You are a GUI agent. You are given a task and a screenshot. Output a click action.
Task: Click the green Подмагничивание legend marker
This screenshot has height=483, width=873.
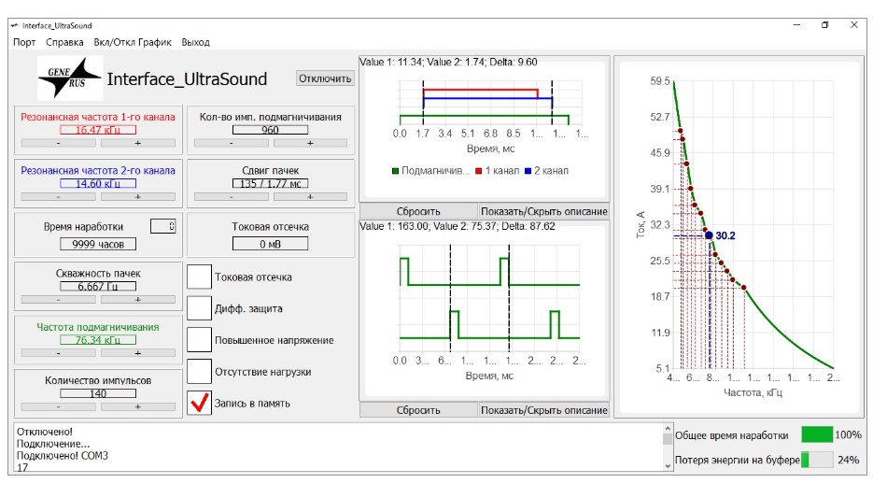[x=396, y=171]
